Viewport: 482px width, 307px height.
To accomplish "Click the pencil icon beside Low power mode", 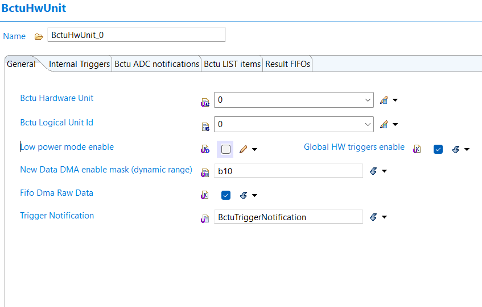I will click(x=243, y=149).
